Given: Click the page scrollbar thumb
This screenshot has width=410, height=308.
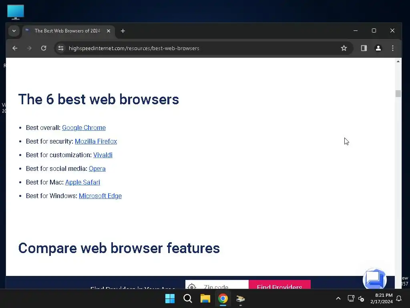Looking at the screenshot, I should click(x=398, y=93).
